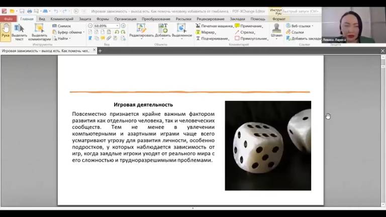
Task: Click the undo arrow icon
Action: 56,11
